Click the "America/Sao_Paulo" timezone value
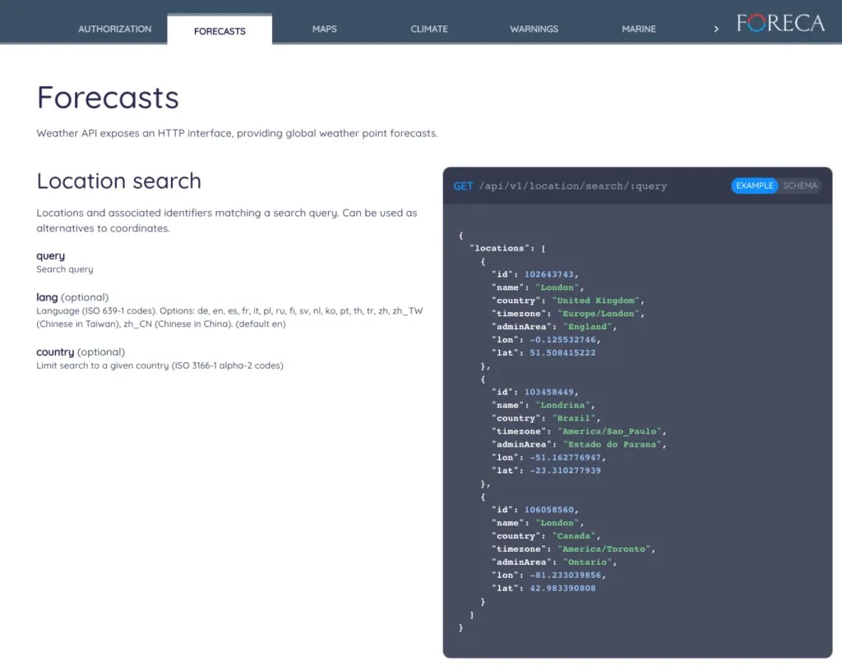 click(x=609, y=432)
